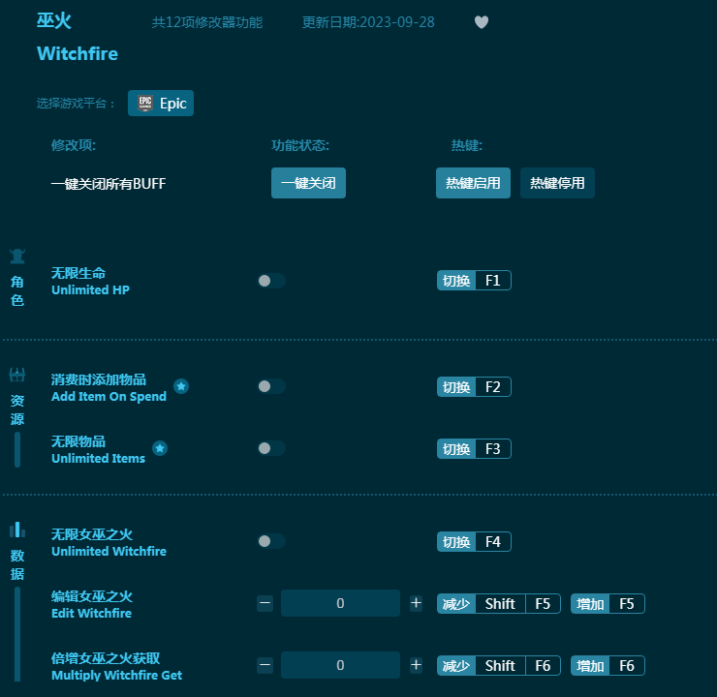Screen dimensions: 717x697
Task: Click the character section icon
Action: coord(17,257)
